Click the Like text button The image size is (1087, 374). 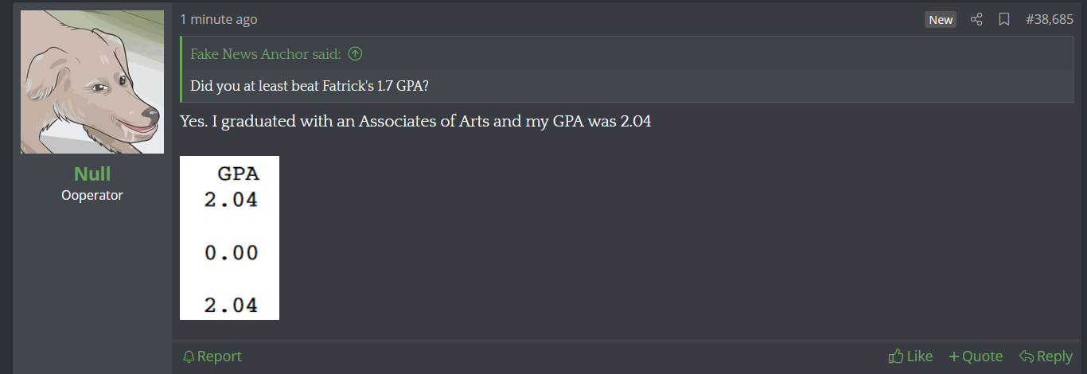pos(920,356)
